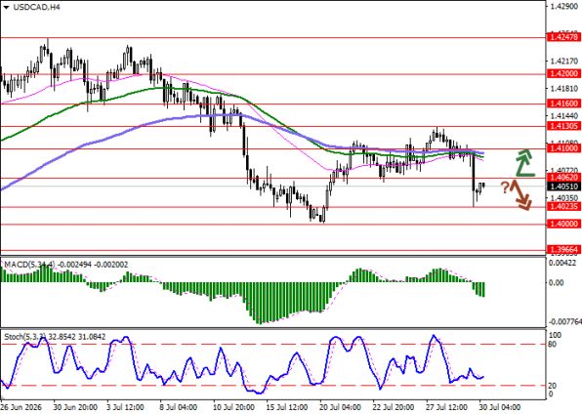Select the 1.40000 price level label
This screenshot has height=415, width=582.
(x=563, y=224)
